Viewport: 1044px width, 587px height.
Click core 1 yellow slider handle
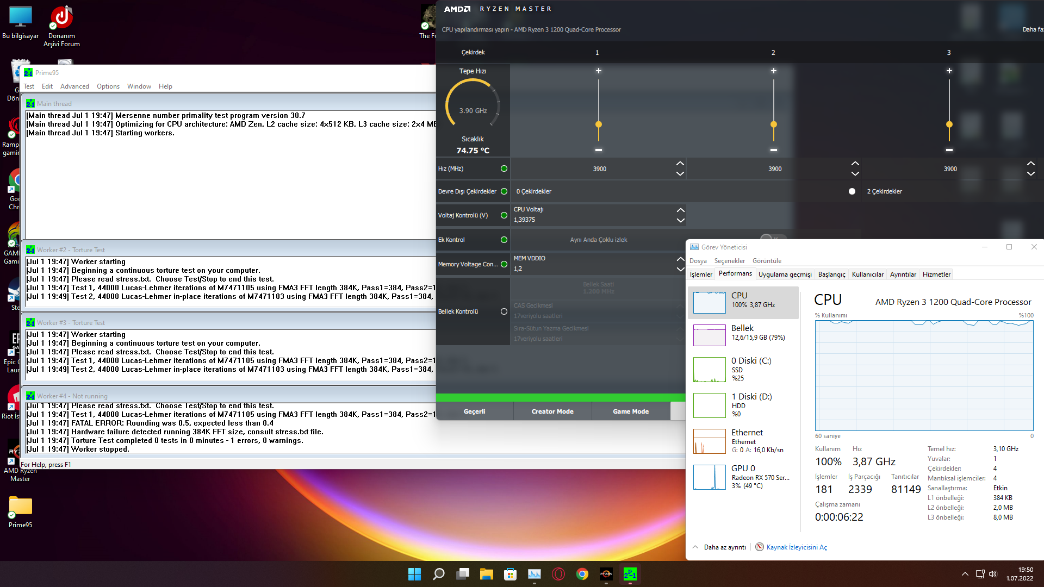599,124
